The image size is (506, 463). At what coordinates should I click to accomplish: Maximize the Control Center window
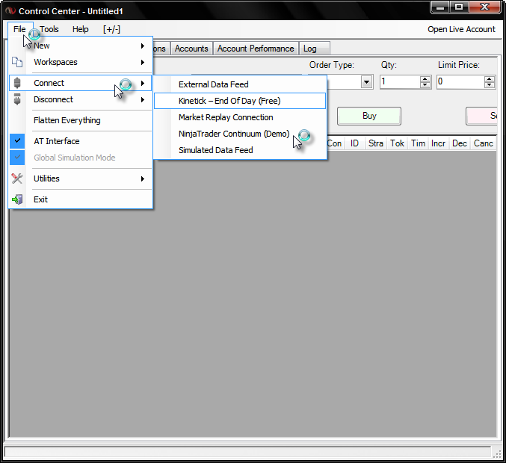[x=459, y=7]
